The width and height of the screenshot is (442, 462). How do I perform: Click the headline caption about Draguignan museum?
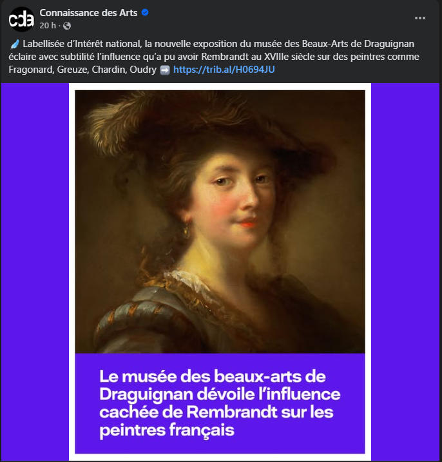220,403
